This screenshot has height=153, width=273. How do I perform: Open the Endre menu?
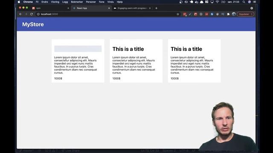coord(44,2)
